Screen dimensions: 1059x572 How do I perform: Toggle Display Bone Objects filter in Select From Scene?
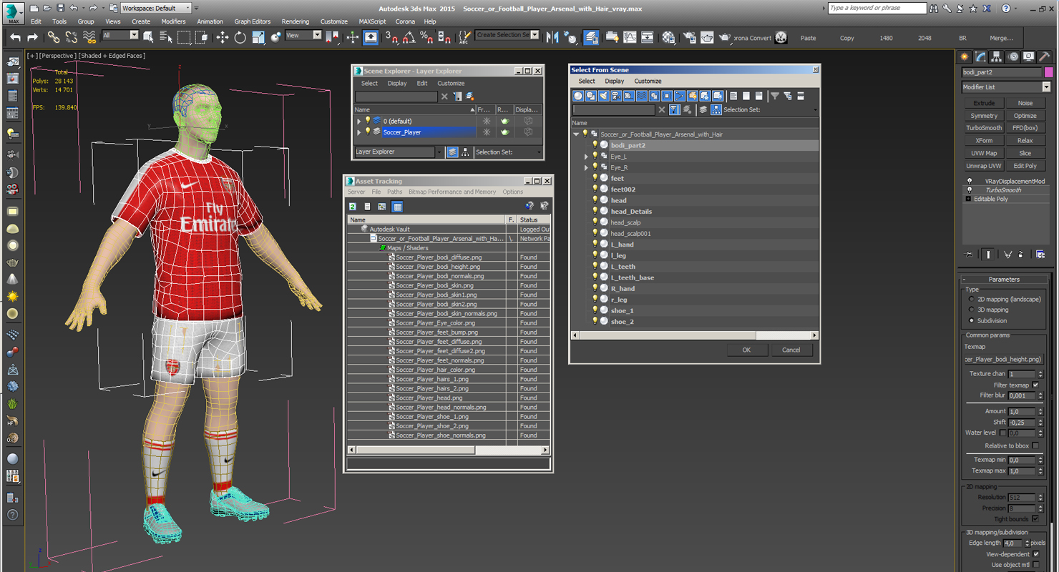pyautogui.click(x=680, y=96)
